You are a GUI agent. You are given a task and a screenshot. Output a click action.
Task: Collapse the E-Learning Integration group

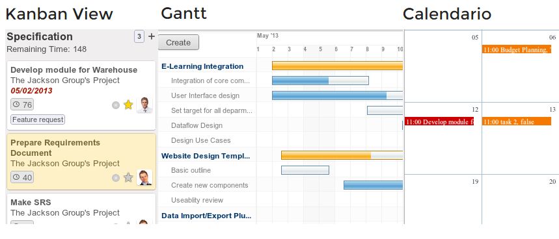pos(202,66)
